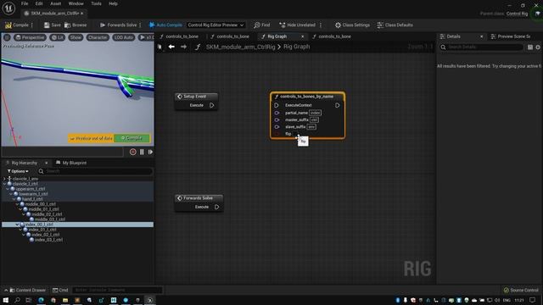543x305 pixels.
Task: Open Find in blueprint
Action: point(262,25)
